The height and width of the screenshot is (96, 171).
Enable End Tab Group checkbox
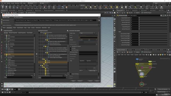pos(71,50)
